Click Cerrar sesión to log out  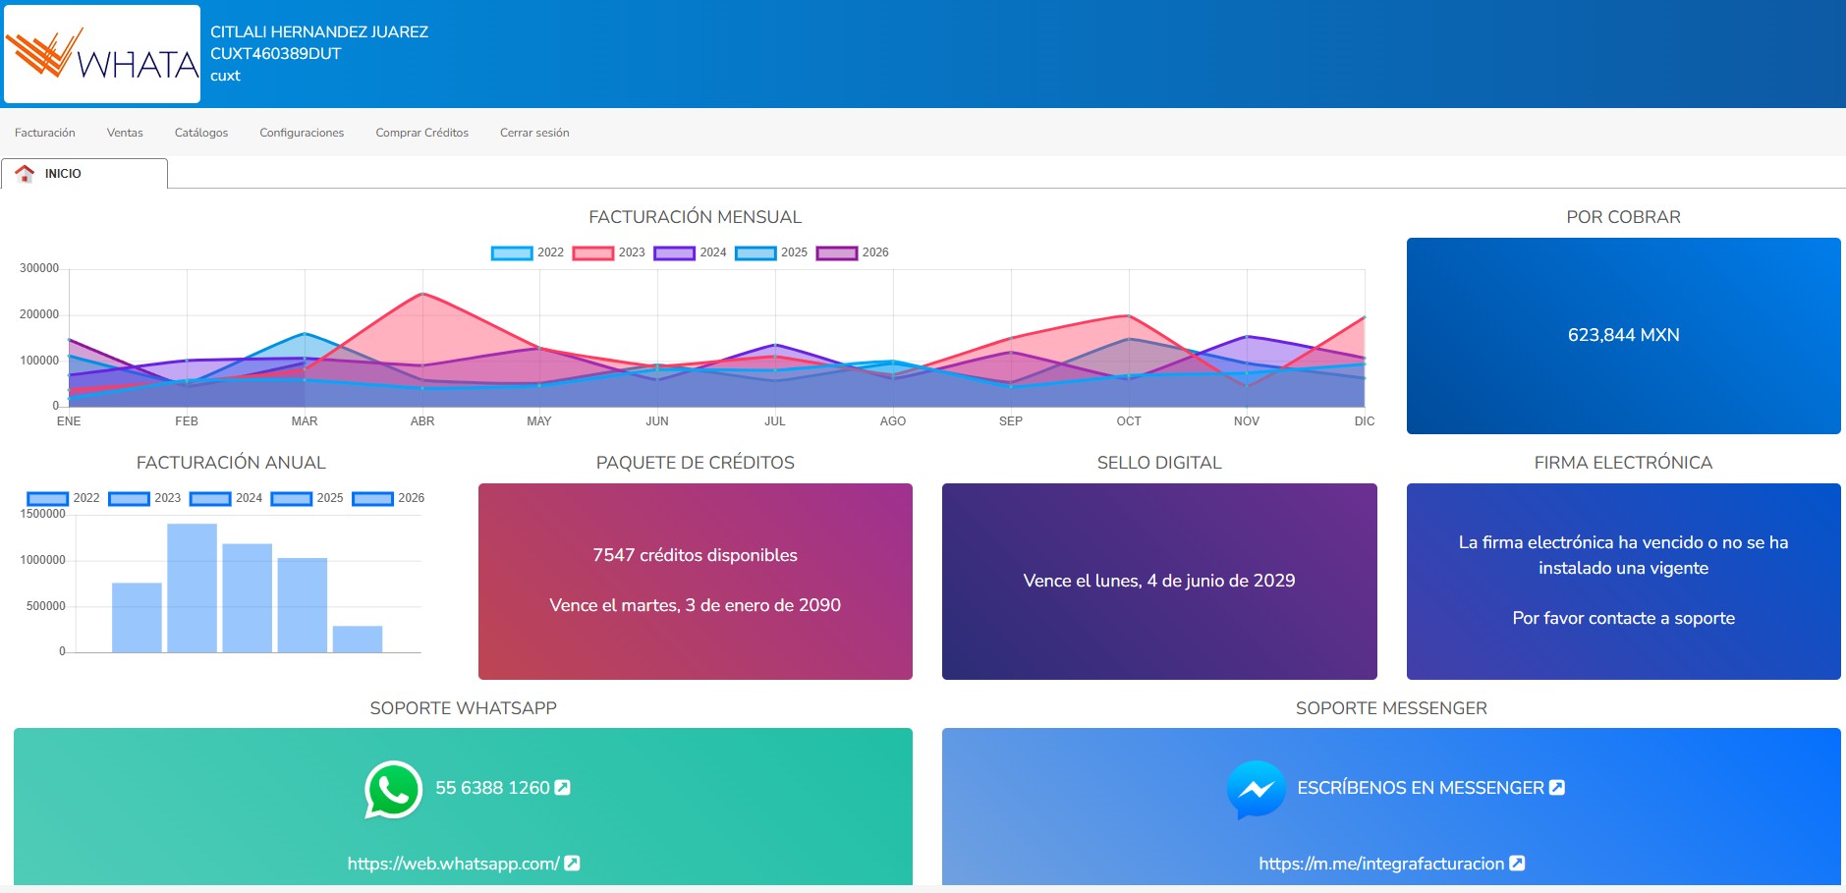click(x=534, y=133)
